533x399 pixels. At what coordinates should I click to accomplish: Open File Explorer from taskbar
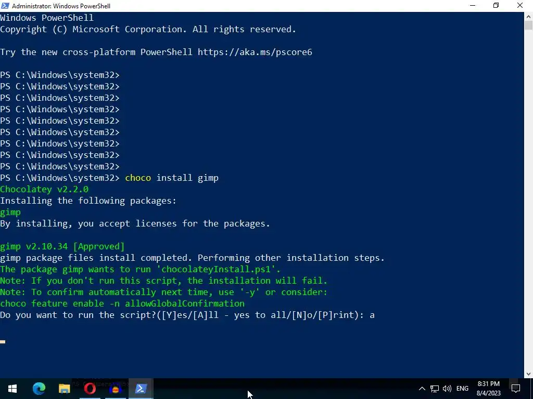[64, 389]
